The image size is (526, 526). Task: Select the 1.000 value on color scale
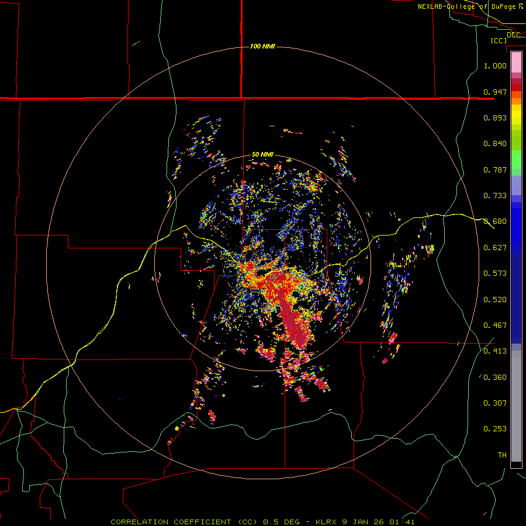point(495,65)
